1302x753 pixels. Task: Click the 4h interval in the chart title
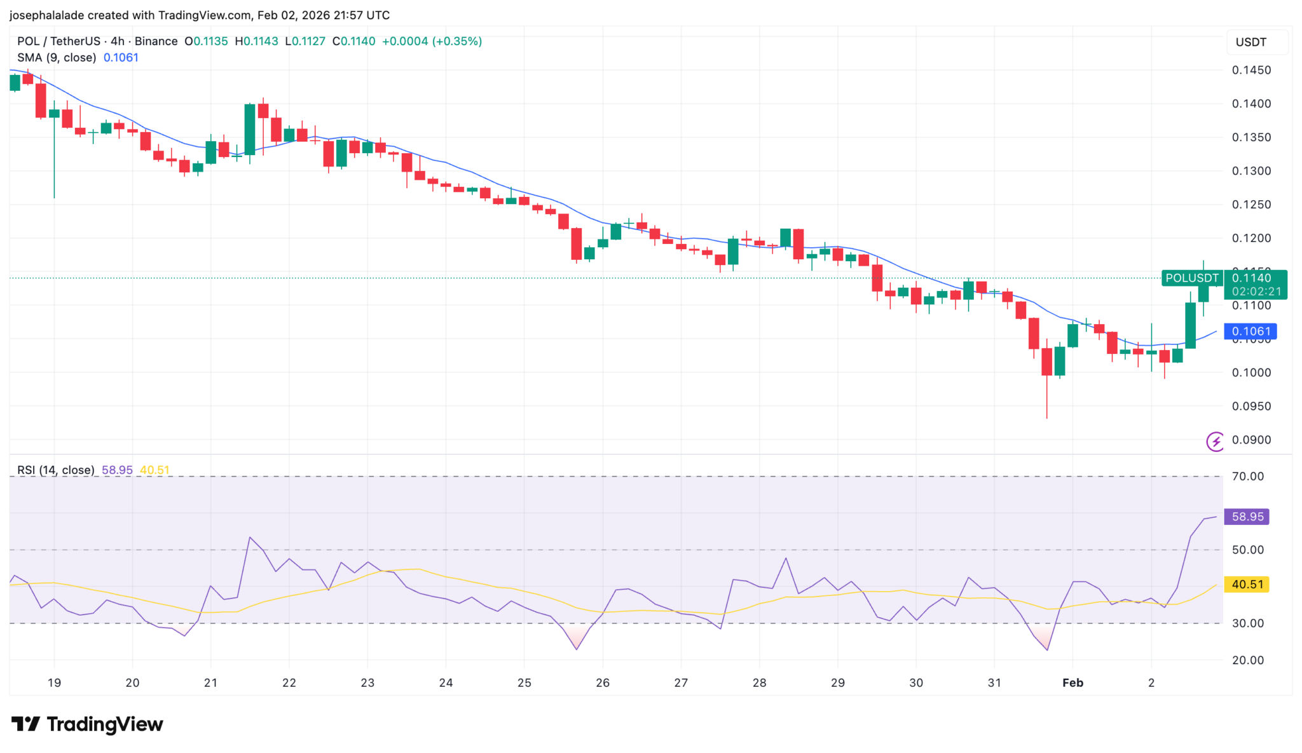118,41
